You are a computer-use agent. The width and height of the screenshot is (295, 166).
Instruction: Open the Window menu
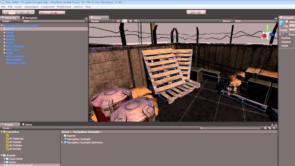tap(78, 7)
